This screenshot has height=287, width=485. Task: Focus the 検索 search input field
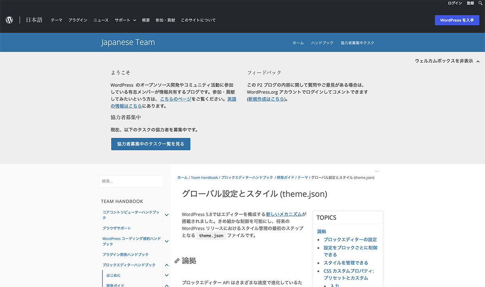coord(131,181)
